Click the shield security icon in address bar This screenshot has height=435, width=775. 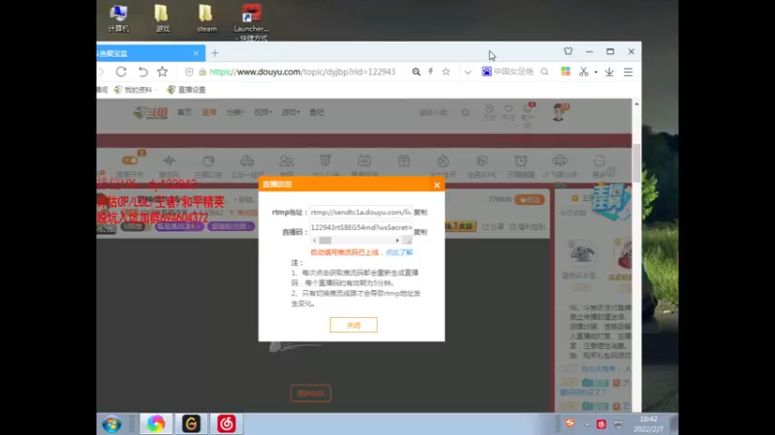189,72
